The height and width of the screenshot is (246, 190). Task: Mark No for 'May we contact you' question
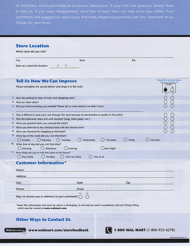(x=87, y=197)
